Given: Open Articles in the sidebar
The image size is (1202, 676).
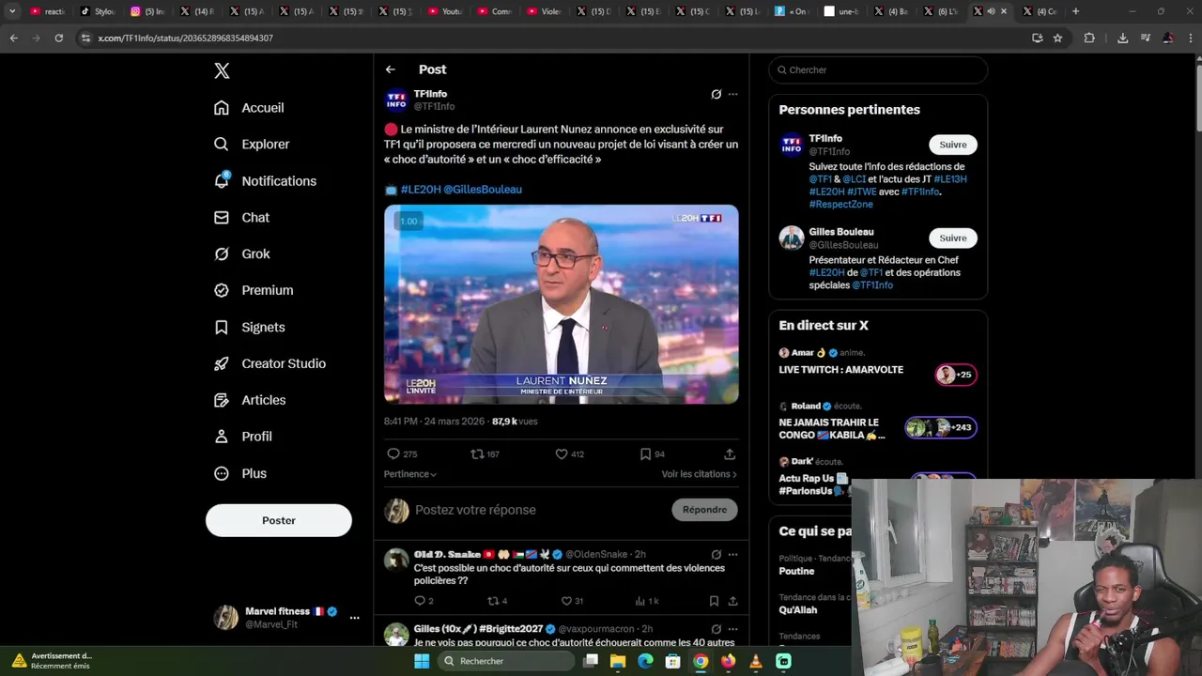Looking at the screenshot, I should (250, 401).
